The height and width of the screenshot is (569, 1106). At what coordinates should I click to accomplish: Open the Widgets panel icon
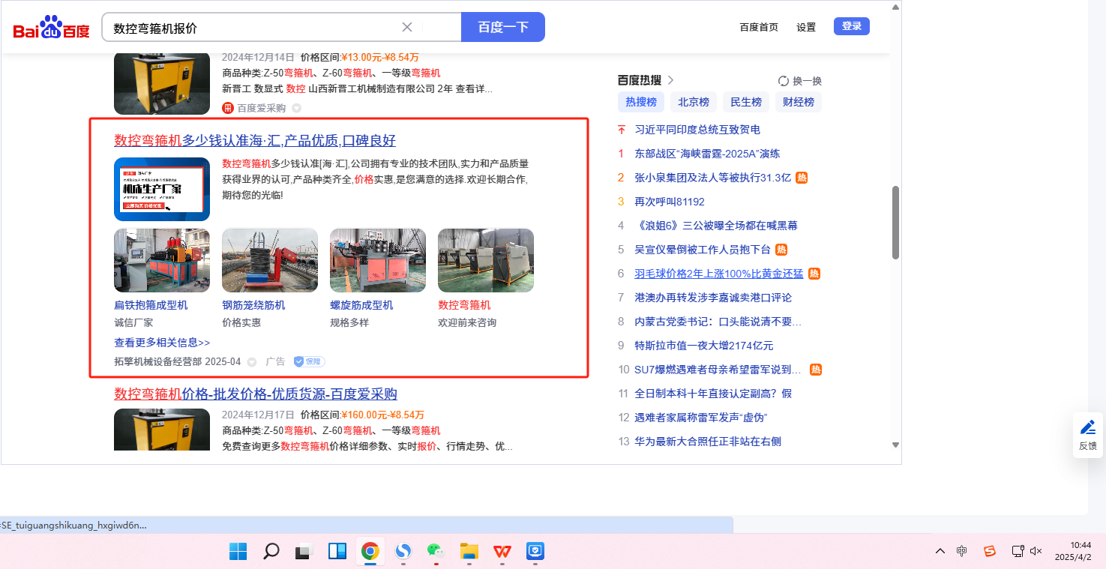[337, 551]
